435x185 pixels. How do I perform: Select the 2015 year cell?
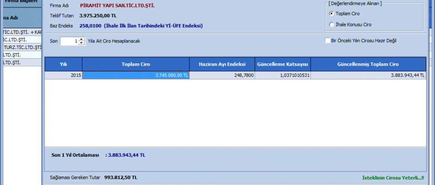pos(63,75)
